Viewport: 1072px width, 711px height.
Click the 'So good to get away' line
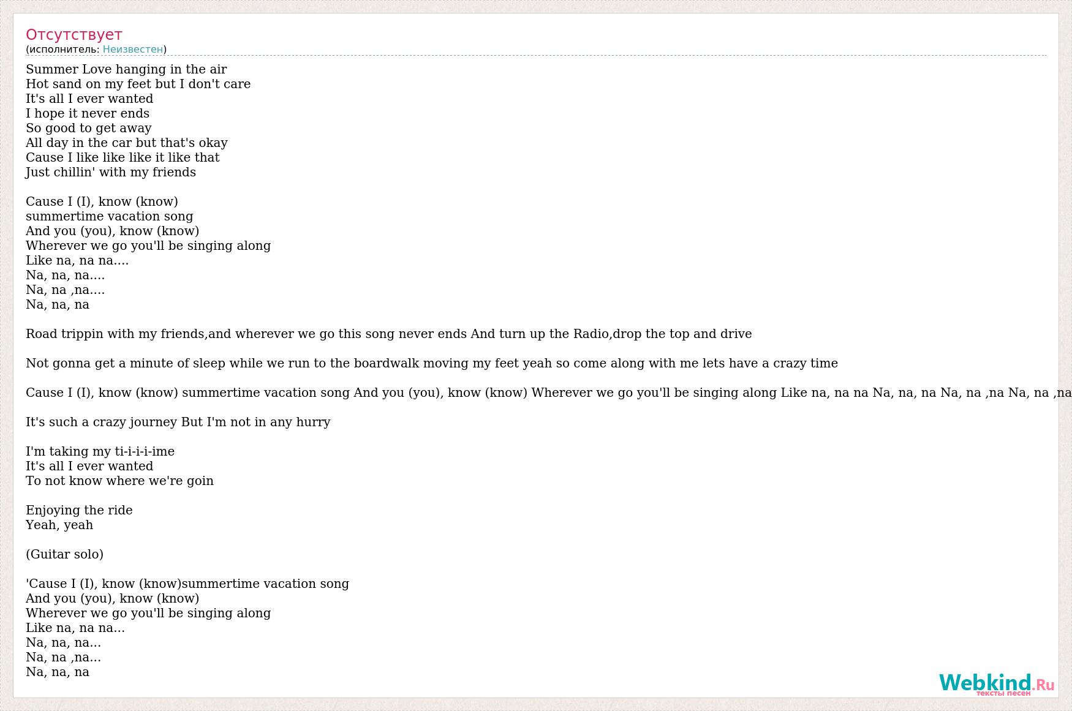[89, 128]
